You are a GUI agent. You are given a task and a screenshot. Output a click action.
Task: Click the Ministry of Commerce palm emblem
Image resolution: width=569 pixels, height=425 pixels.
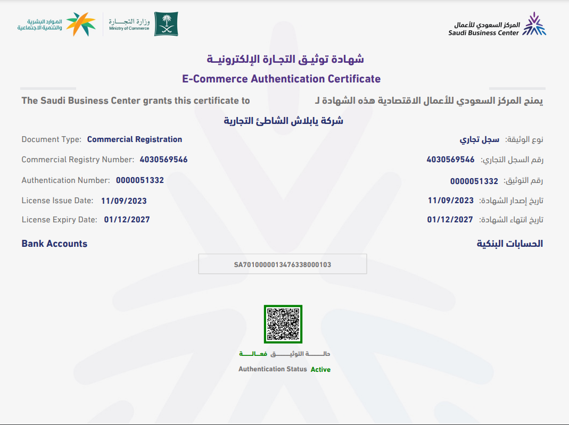(166, 24)
